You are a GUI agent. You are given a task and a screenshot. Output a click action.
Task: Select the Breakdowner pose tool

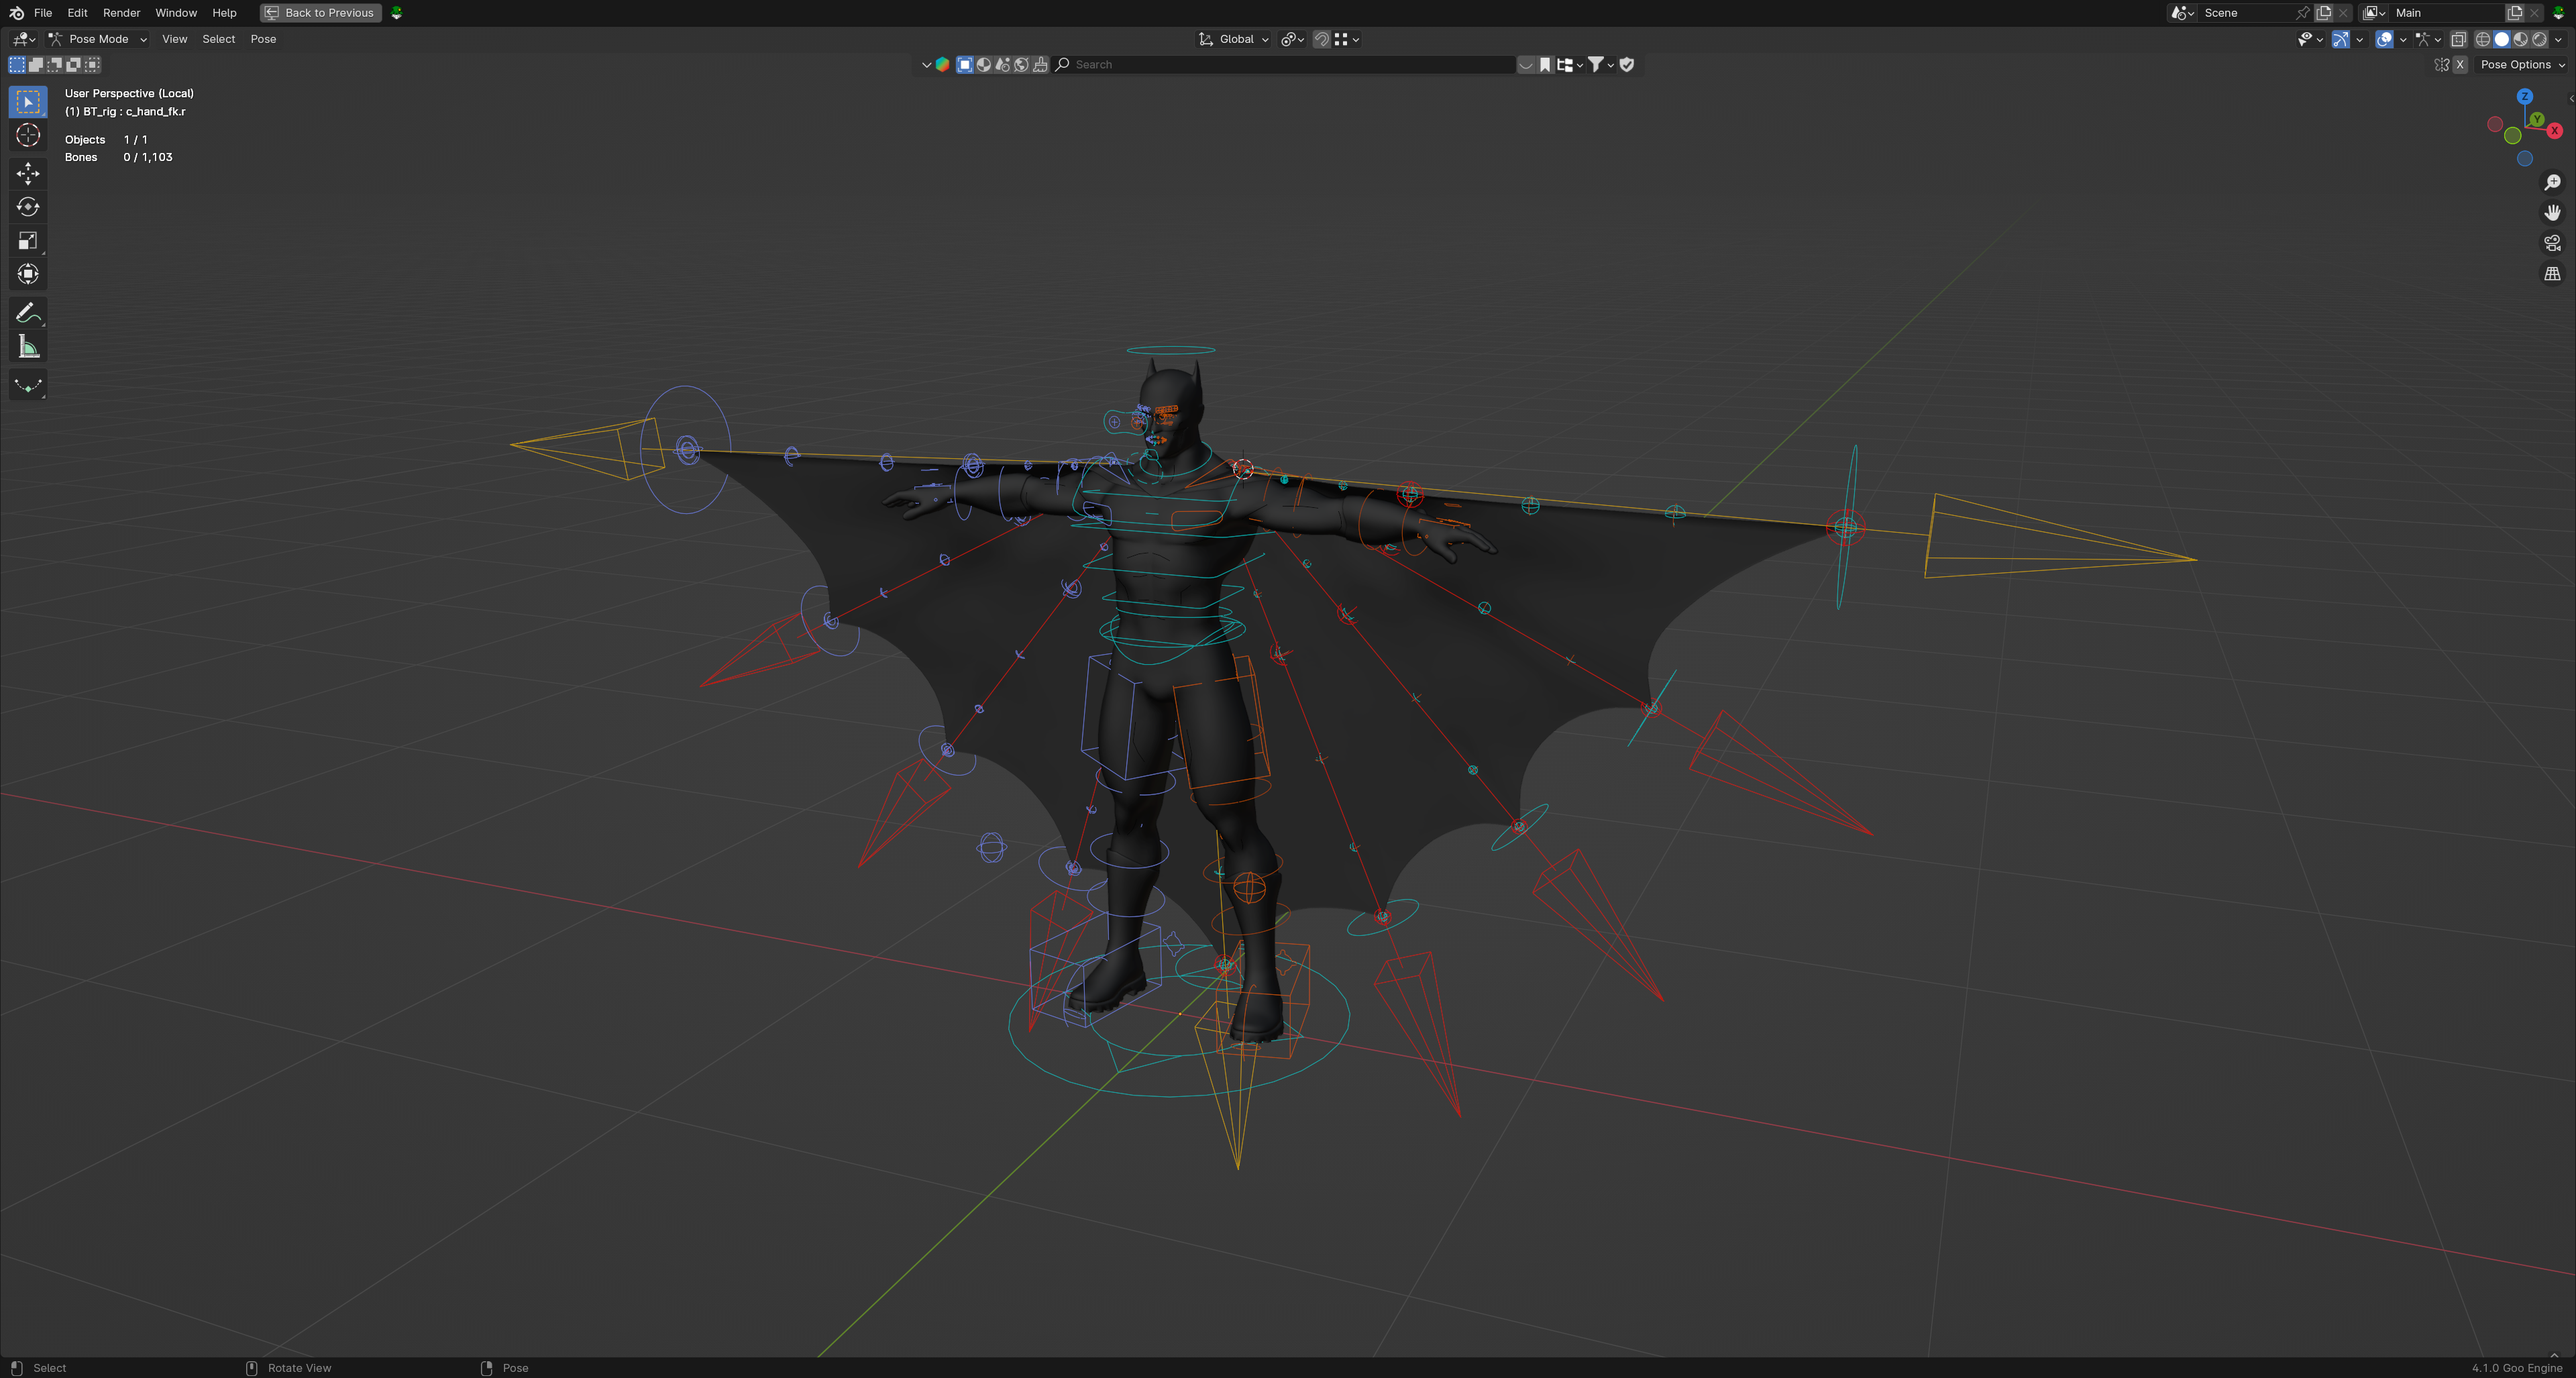28,385
